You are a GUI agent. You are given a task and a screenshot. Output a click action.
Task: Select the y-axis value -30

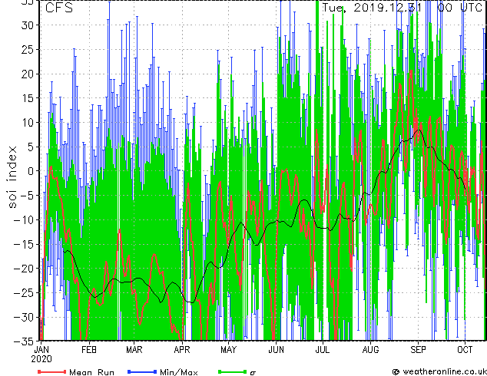click(24, 317)
